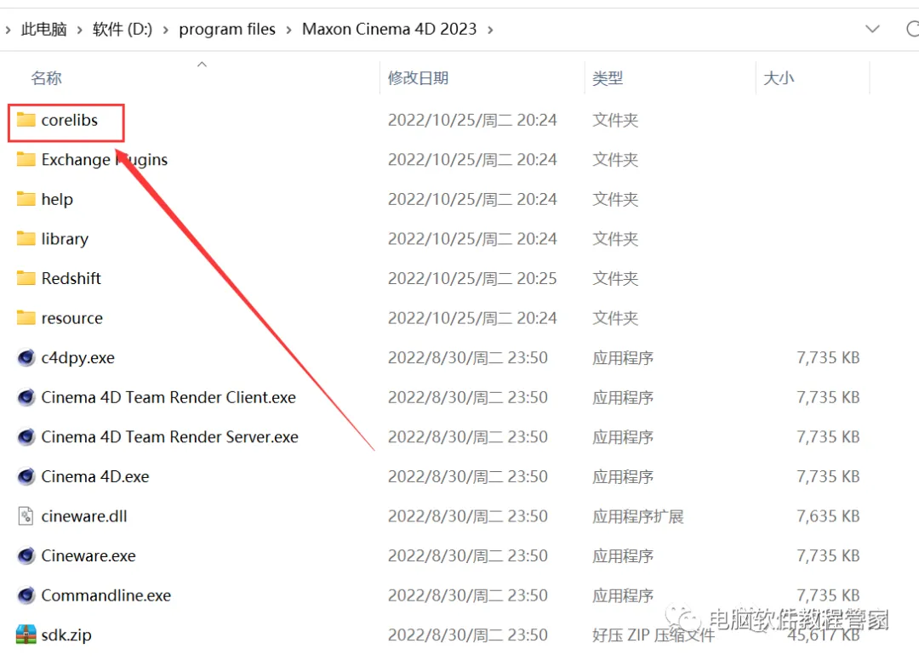919x660 pixels.
Task: Click the c4dpy.exe application icon
Action: pos(26,357)
